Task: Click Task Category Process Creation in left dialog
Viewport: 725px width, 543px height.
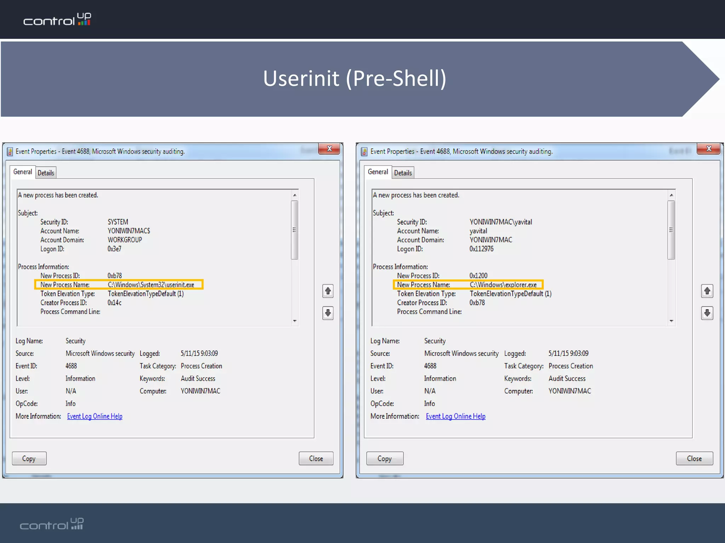Action: (201, 366)
